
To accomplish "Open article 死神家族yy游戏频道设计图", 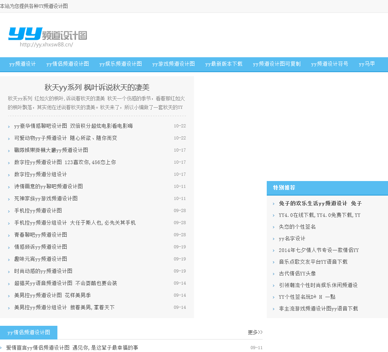I will (x=46, y=198).
